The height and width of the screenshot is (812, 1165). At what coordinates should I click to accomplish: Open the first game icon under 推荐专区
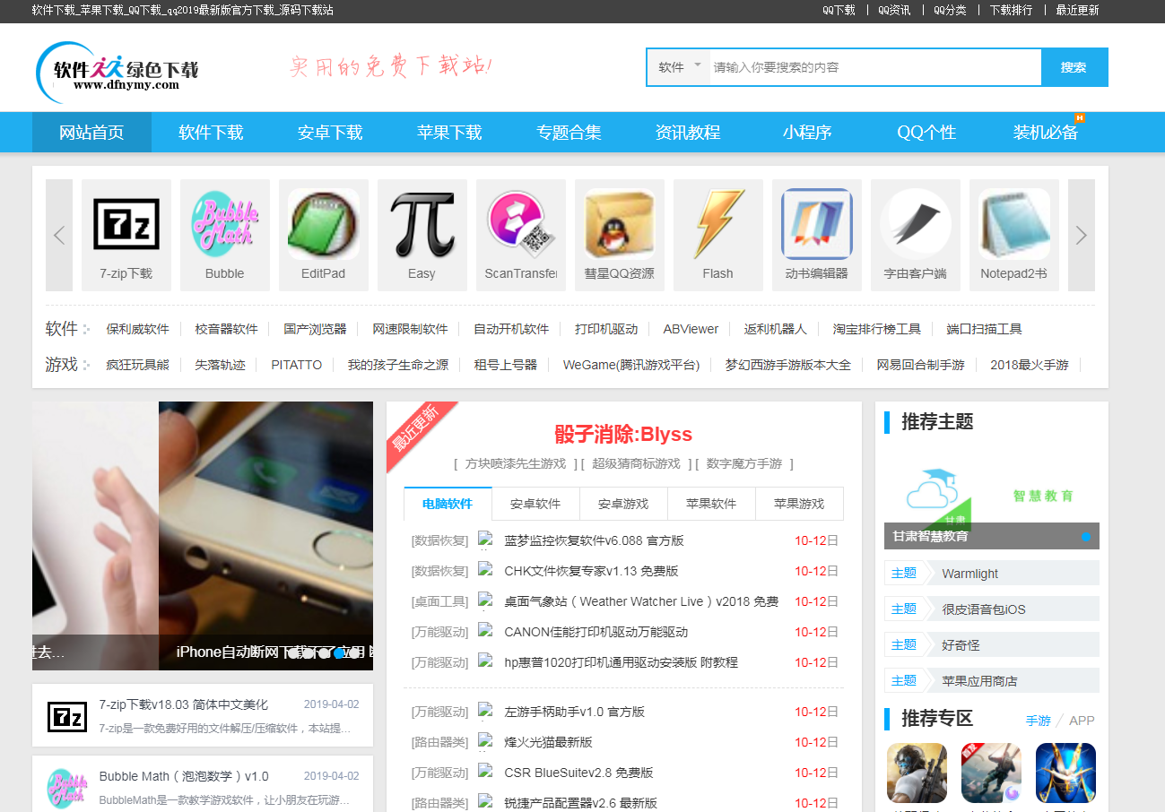pos(917,773)
